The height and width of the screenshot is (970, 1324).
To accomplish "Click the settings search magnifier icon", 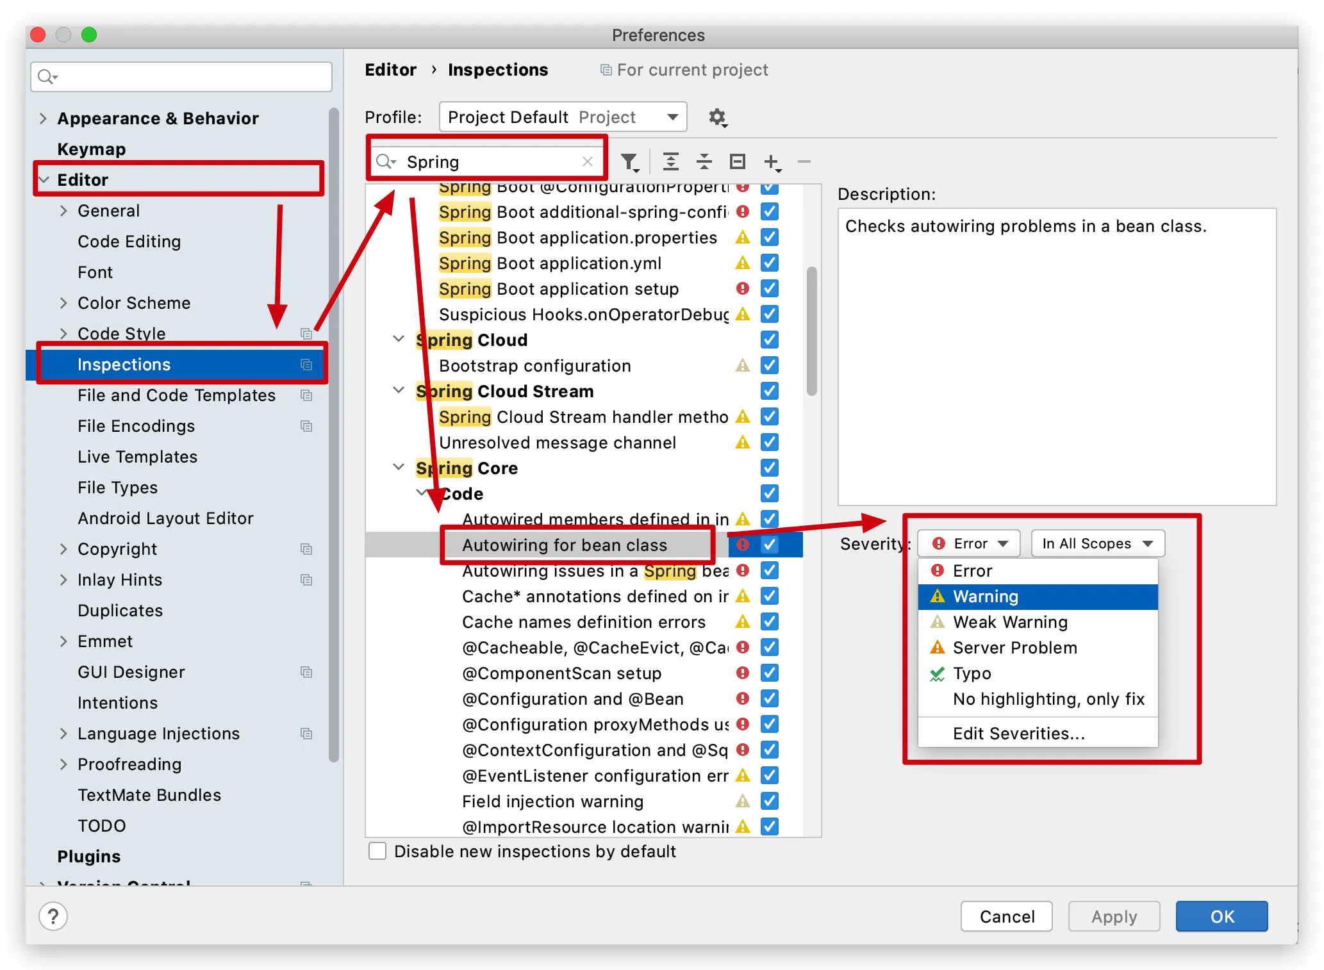I will tap(47, 78).
